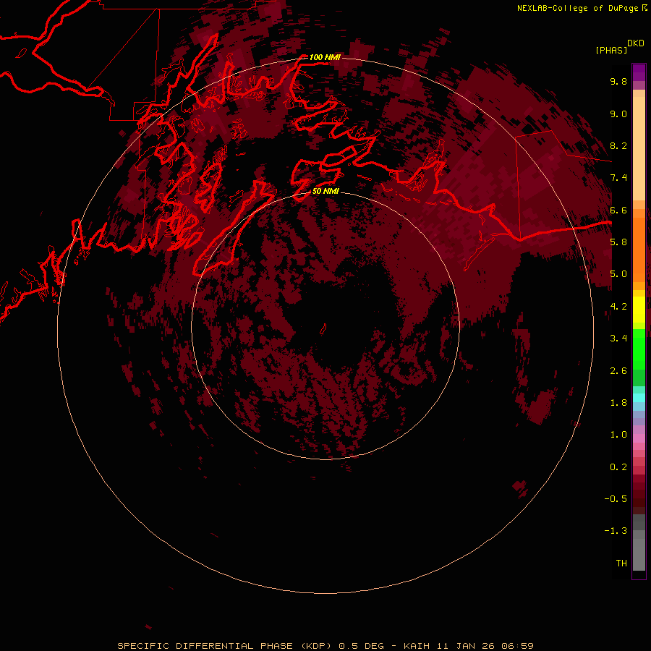Click the 3.4 value on the color scale
Viewport: 651px width, 651px height.
[618, 339]
